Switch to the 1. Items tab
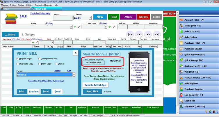219x117 pixels. tap(10, 35)
